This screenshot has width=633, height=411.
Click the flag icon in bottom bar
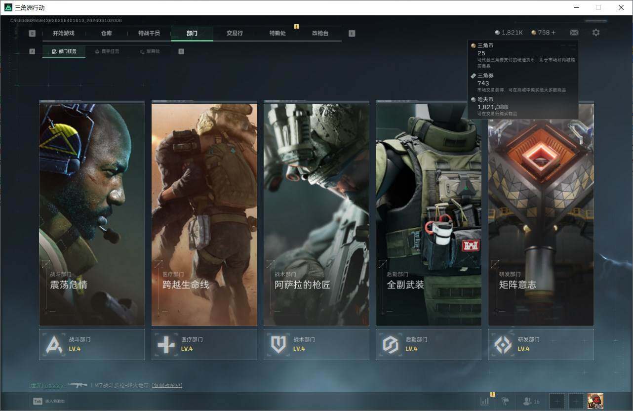coord(505,401)
